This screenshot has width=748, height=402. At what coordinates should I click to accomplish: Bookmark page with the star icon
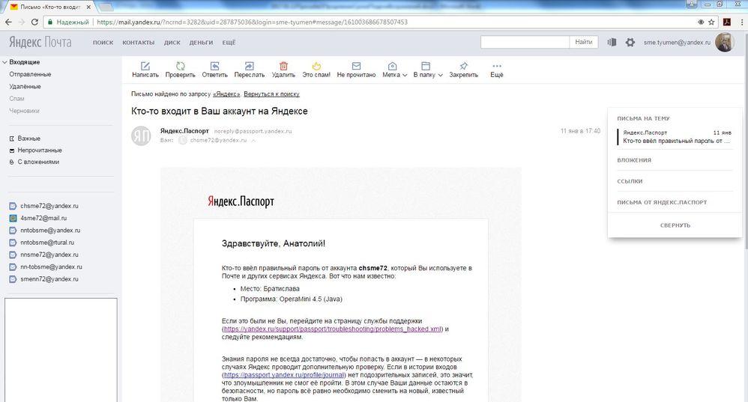click(x=711, y=22)
